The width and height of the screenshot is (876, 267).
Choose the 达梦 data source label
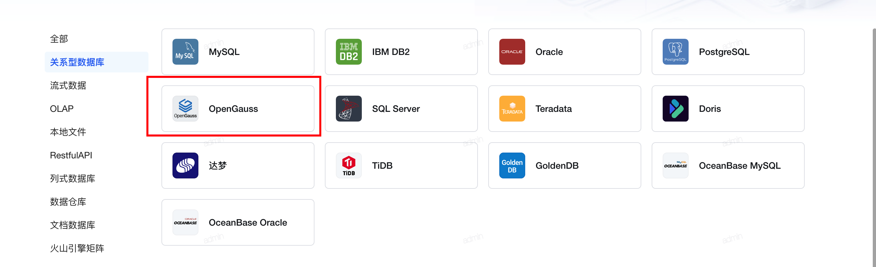[x=218, y=166]
